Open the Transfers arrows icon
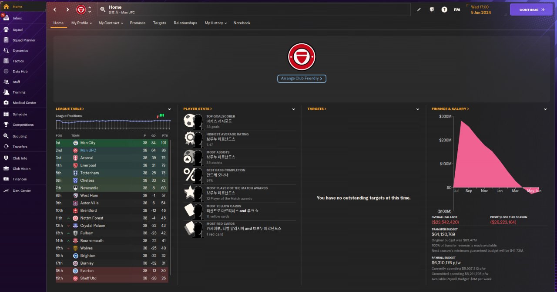Image resolution: width=557 pixels, height=292 pixels. pos(6,147)
